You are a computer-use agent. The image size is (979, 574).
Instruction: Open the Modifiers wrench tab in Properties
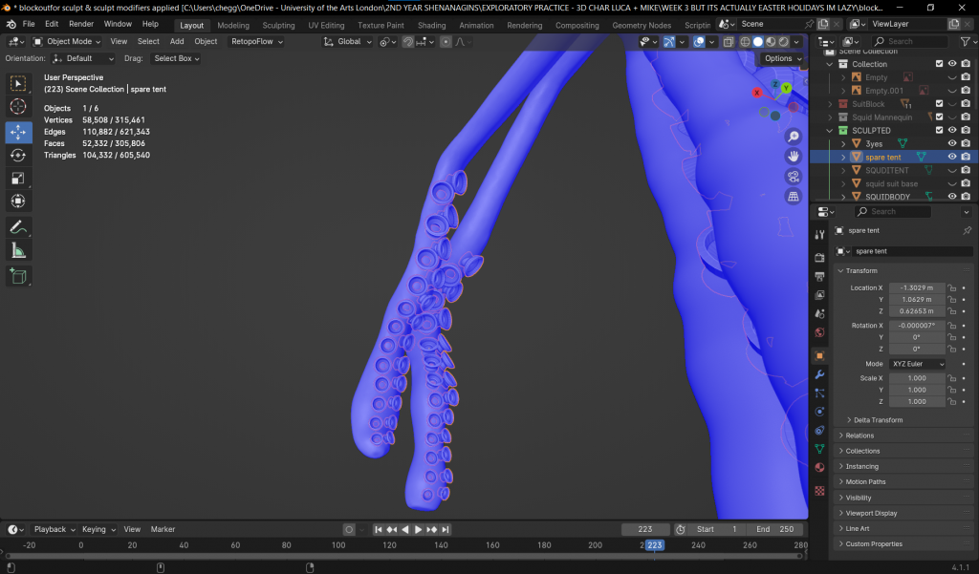819,374
